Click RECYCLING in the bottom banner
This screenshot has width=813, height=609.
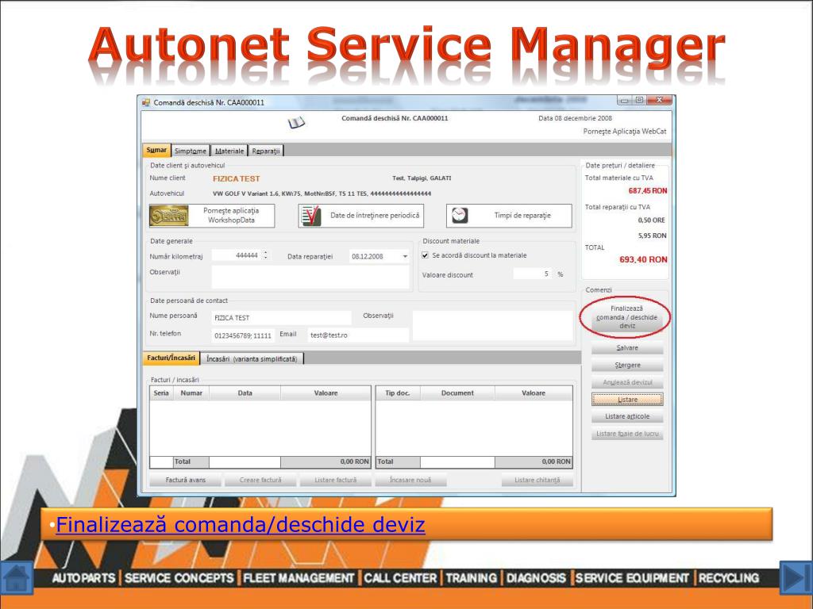(x=729, y=578)
